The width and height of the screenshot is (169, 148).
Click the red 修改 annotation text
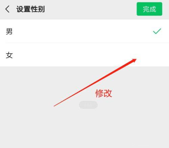tap(104, 93)
